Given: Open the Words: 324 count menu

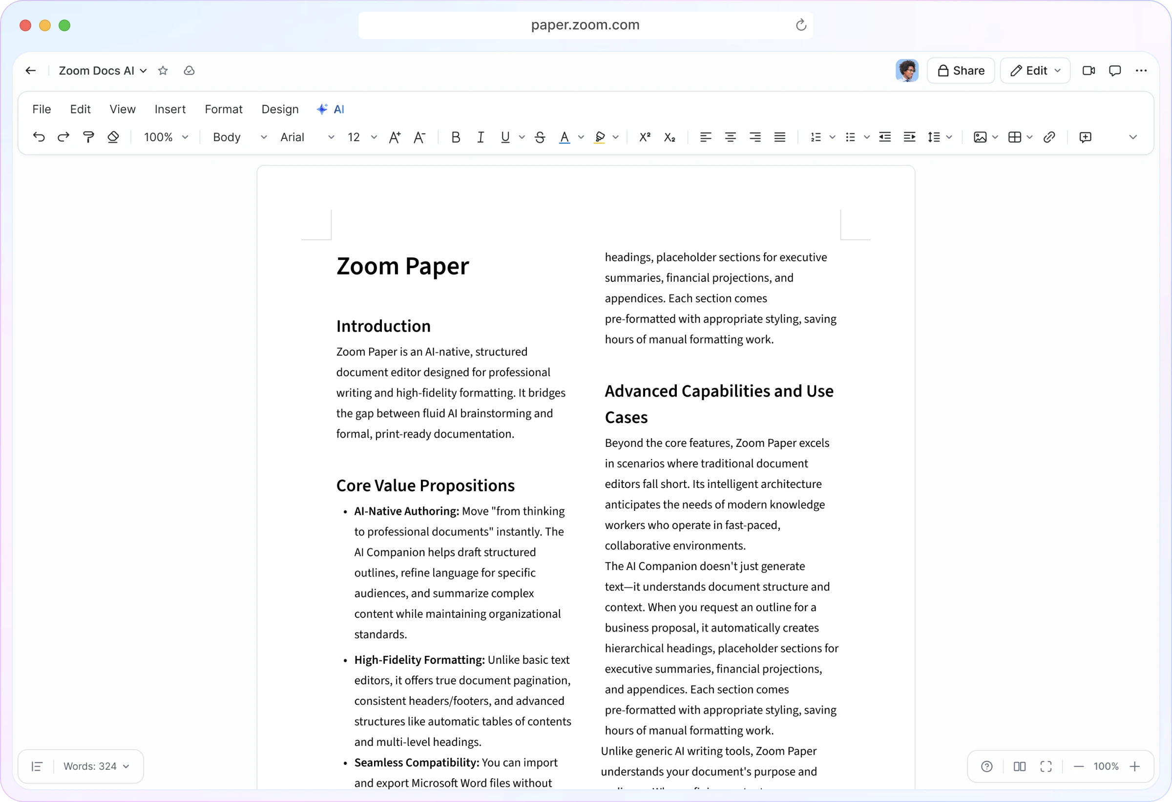Looking at the screenshot, I should 96,767.
